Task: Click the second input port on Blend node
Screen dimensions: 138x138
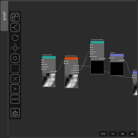Action: 133,78
